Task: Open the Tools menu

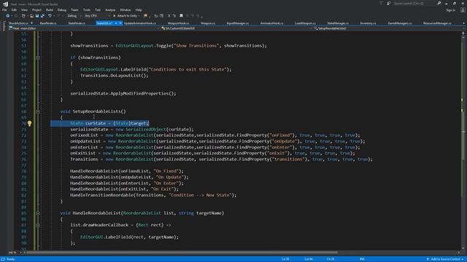Action: tap(87, 9)
